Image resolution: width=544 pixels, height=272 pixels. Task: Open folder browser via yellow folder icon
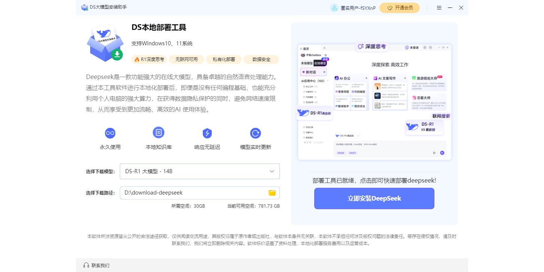272,193
